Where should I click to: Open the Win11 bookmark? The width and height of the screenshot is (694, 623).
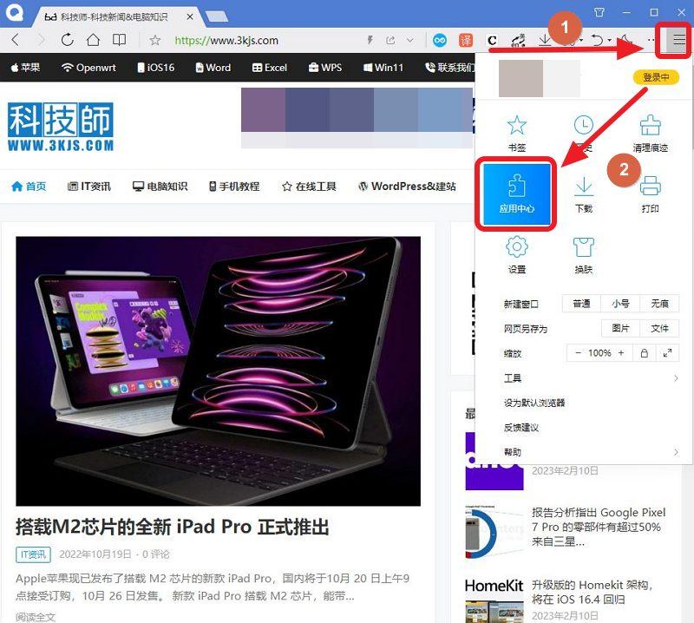point(383,68)
